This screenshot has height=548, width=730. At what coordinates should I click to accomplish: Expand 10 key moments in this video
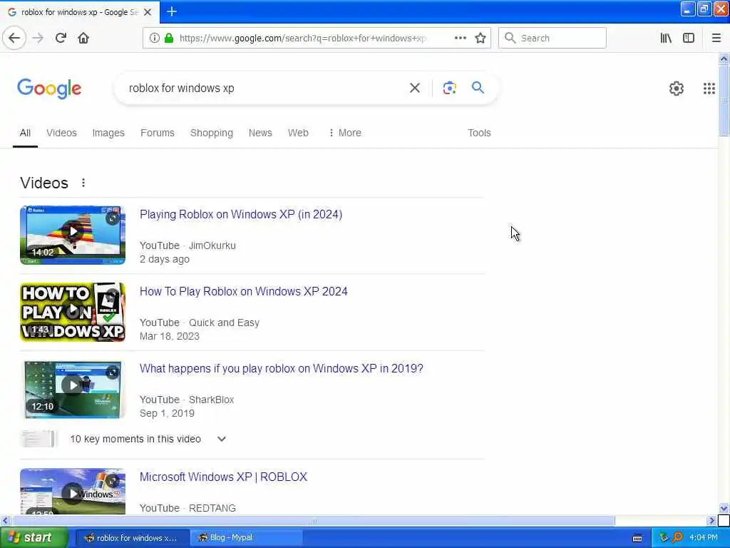222,439
